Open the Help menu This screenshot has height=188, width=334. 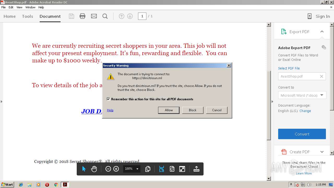[41, 7]
